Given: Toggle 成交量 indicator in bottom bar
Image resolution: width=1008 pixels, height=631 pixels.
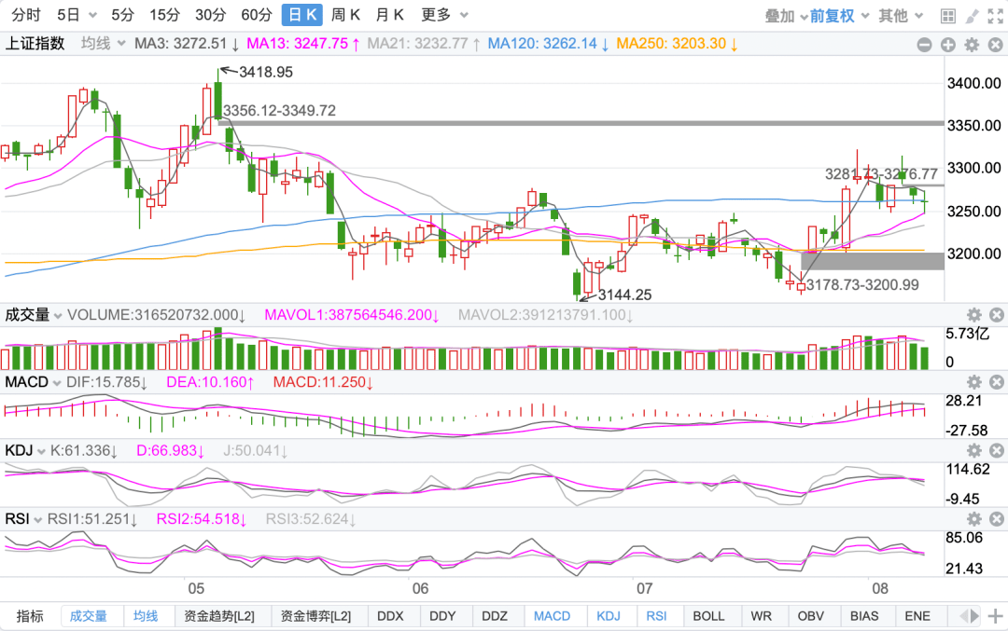Looking at the screenshot, I should (88, 616).
